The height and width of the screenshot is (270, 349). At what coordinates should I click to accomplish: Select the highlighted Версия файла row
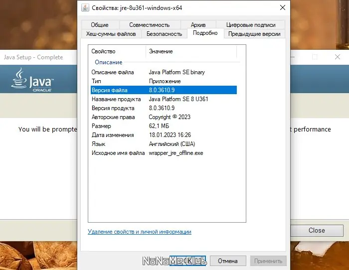[164, 90]
